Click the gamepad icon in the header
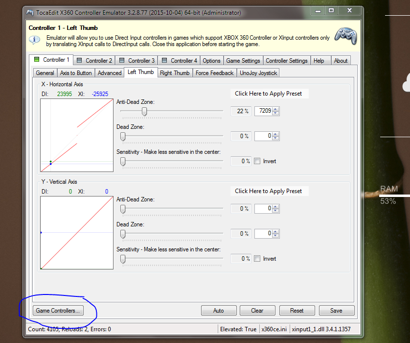Screen dimensions: 410x343 point(346,36)
